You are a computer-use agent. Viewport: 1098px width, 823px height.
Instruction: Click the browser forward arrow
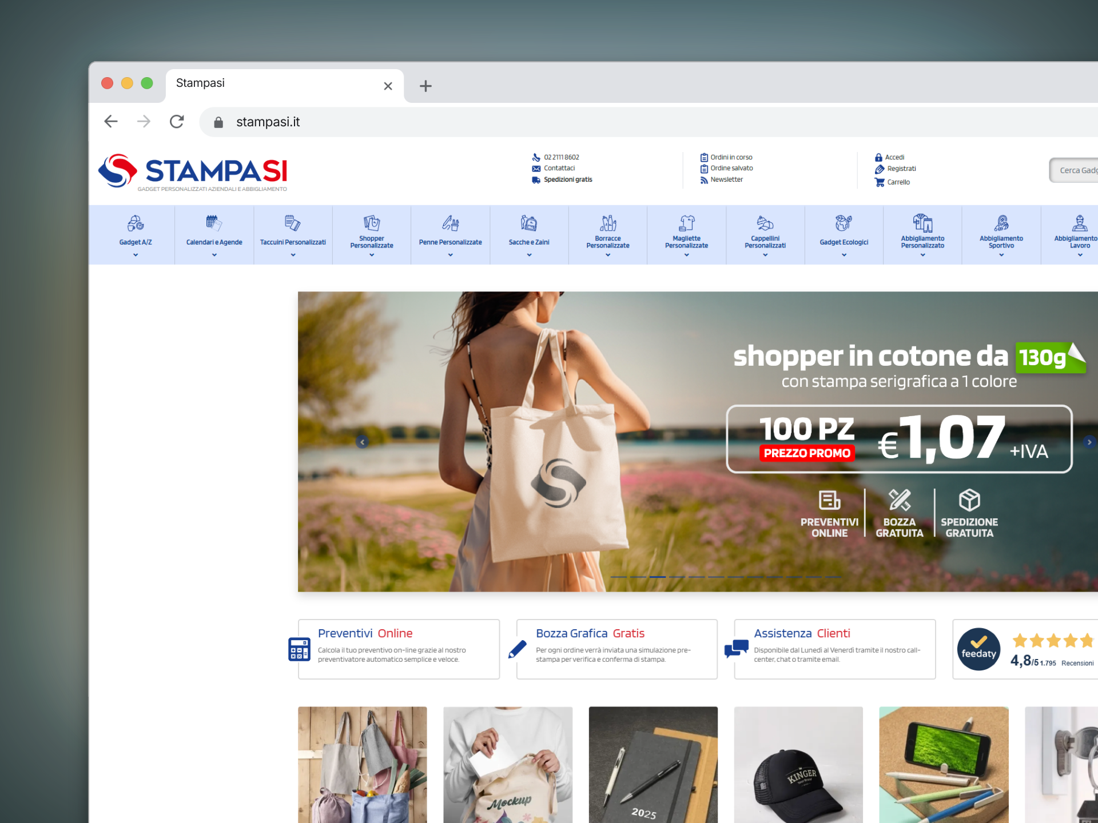click(144, 121)
